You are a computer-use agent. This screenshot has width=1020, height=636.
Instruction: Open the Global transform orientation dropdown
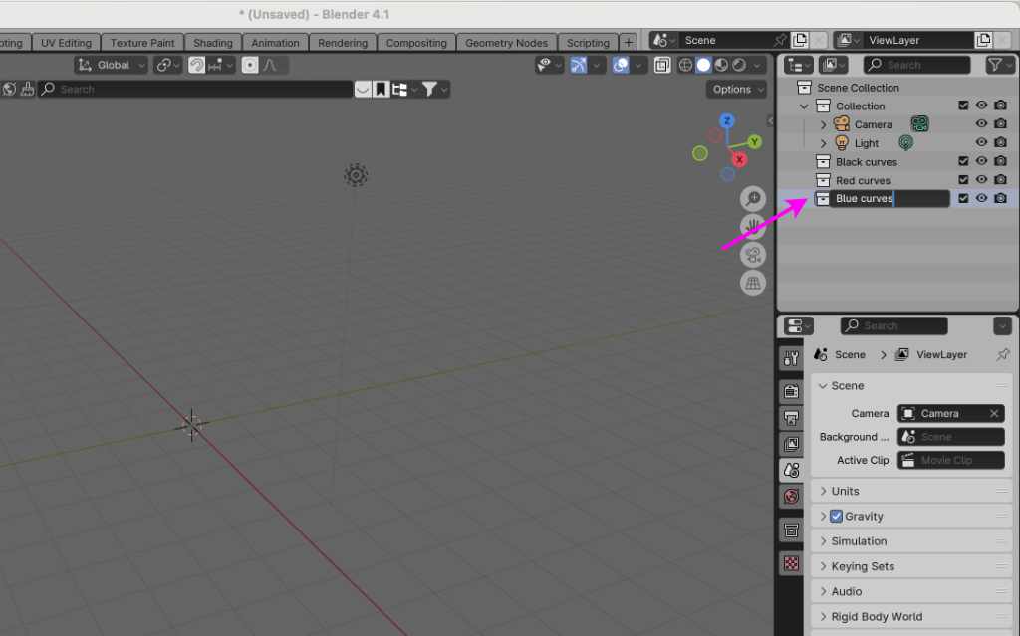(112, 65)
